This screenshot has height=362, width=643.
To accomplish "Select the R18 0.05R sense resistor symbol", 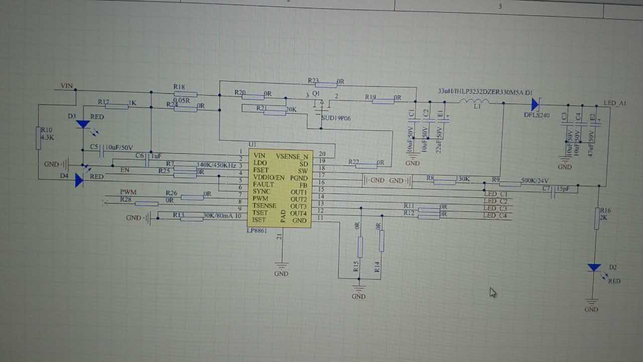I will (185, 95).
